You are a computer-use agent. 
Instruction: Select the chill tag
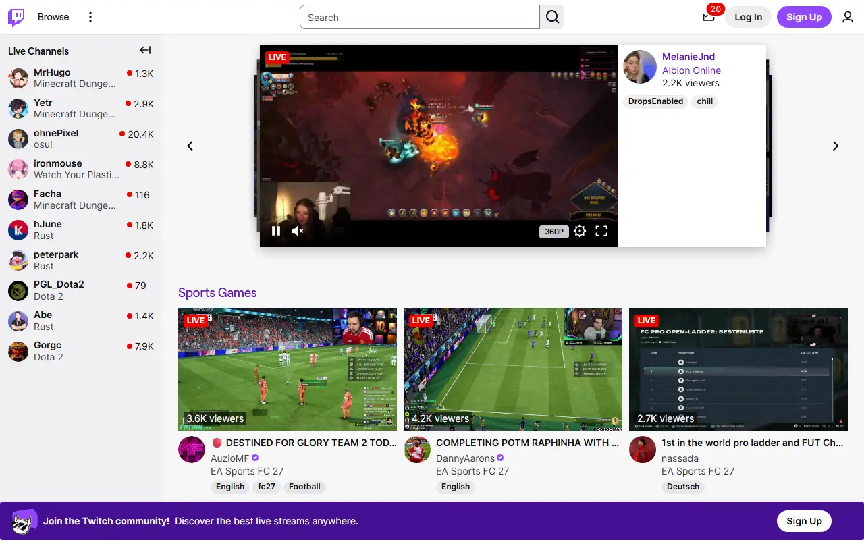coord(705,101)
